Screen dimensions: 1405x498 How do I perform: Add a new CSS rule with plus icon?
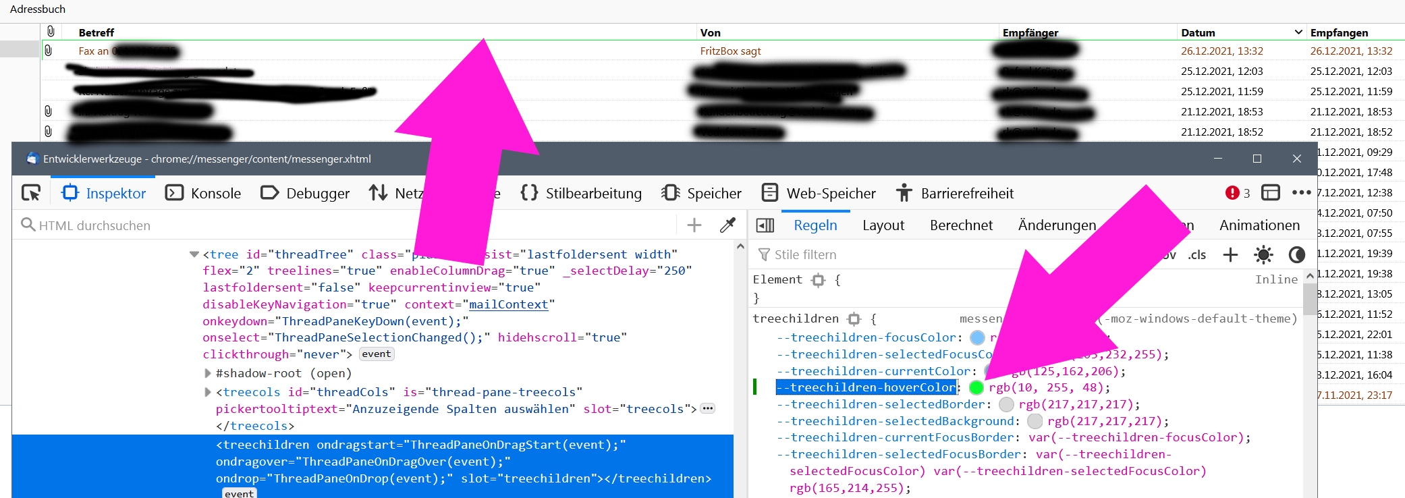point(1230,254)
